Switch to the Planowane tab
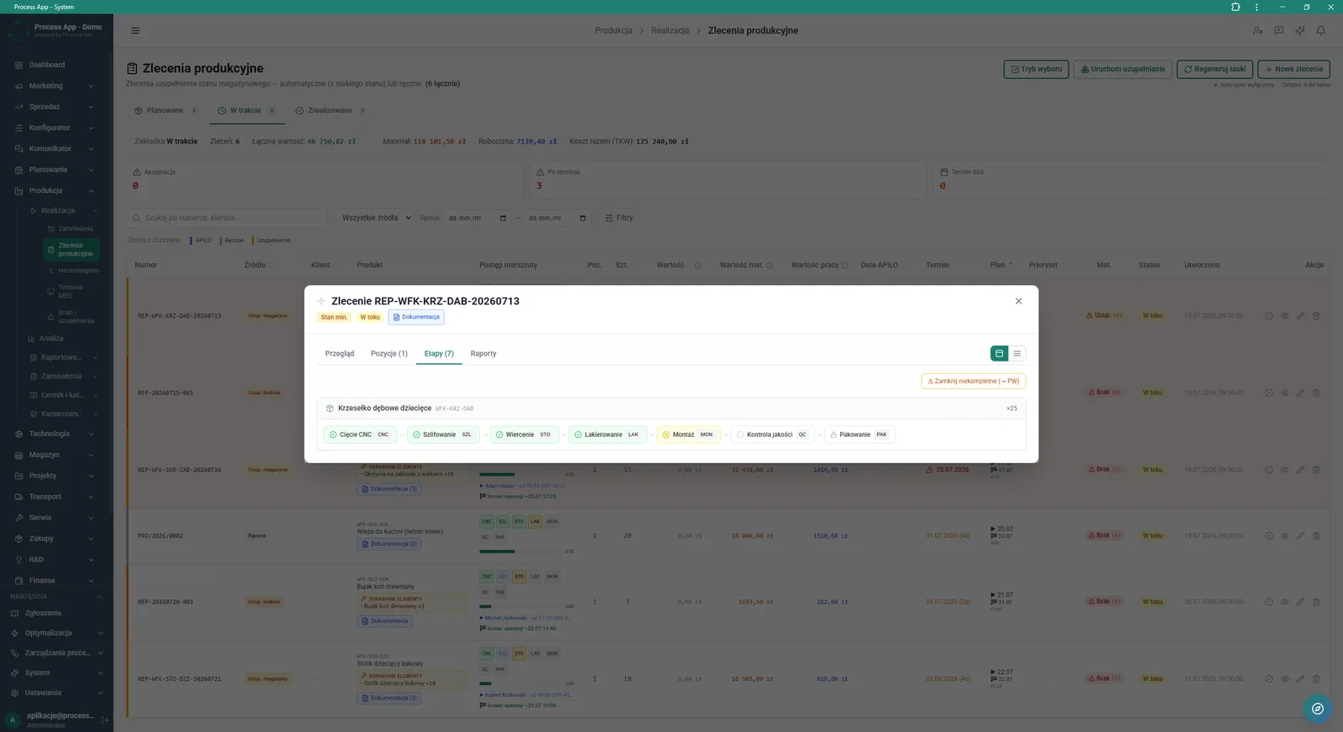 165,111
